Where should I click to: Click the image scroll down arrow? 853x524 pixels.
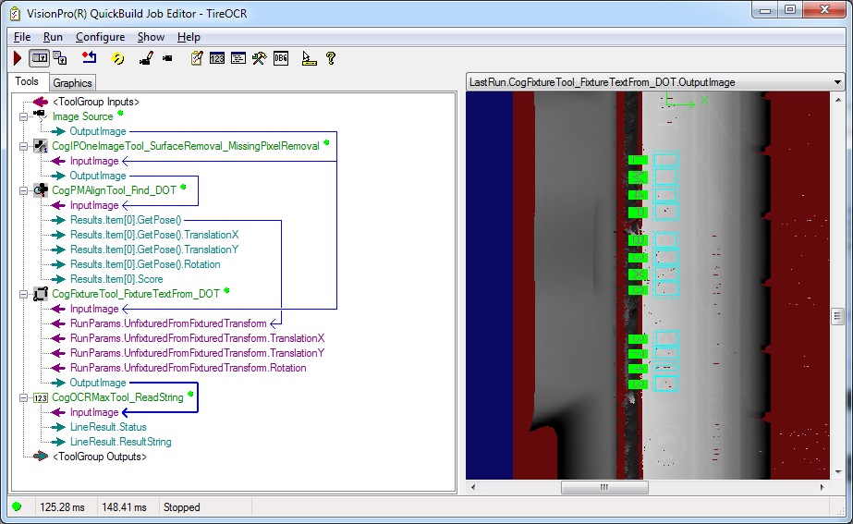point(837,472)
